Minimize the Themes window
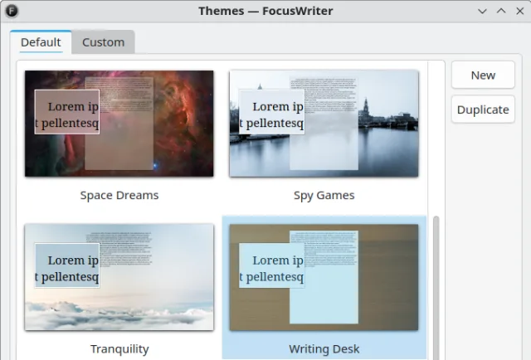Screen dimensions: 531x360 pyautogui.click(x=482, y=11)
